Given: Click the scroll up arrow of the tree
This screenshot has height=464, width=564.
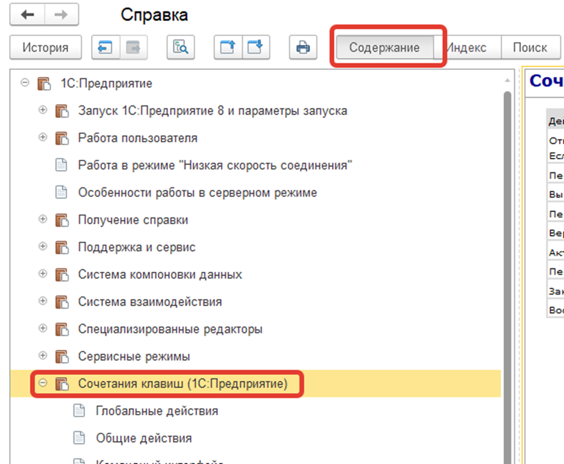Looking at the screenshot, I should point(507,81).
